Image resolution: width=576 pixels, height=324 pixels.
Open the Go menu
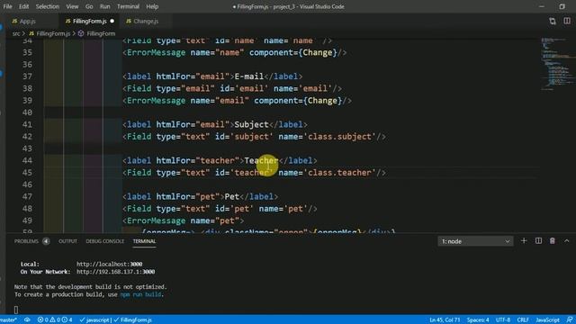(x=89, y=6)
